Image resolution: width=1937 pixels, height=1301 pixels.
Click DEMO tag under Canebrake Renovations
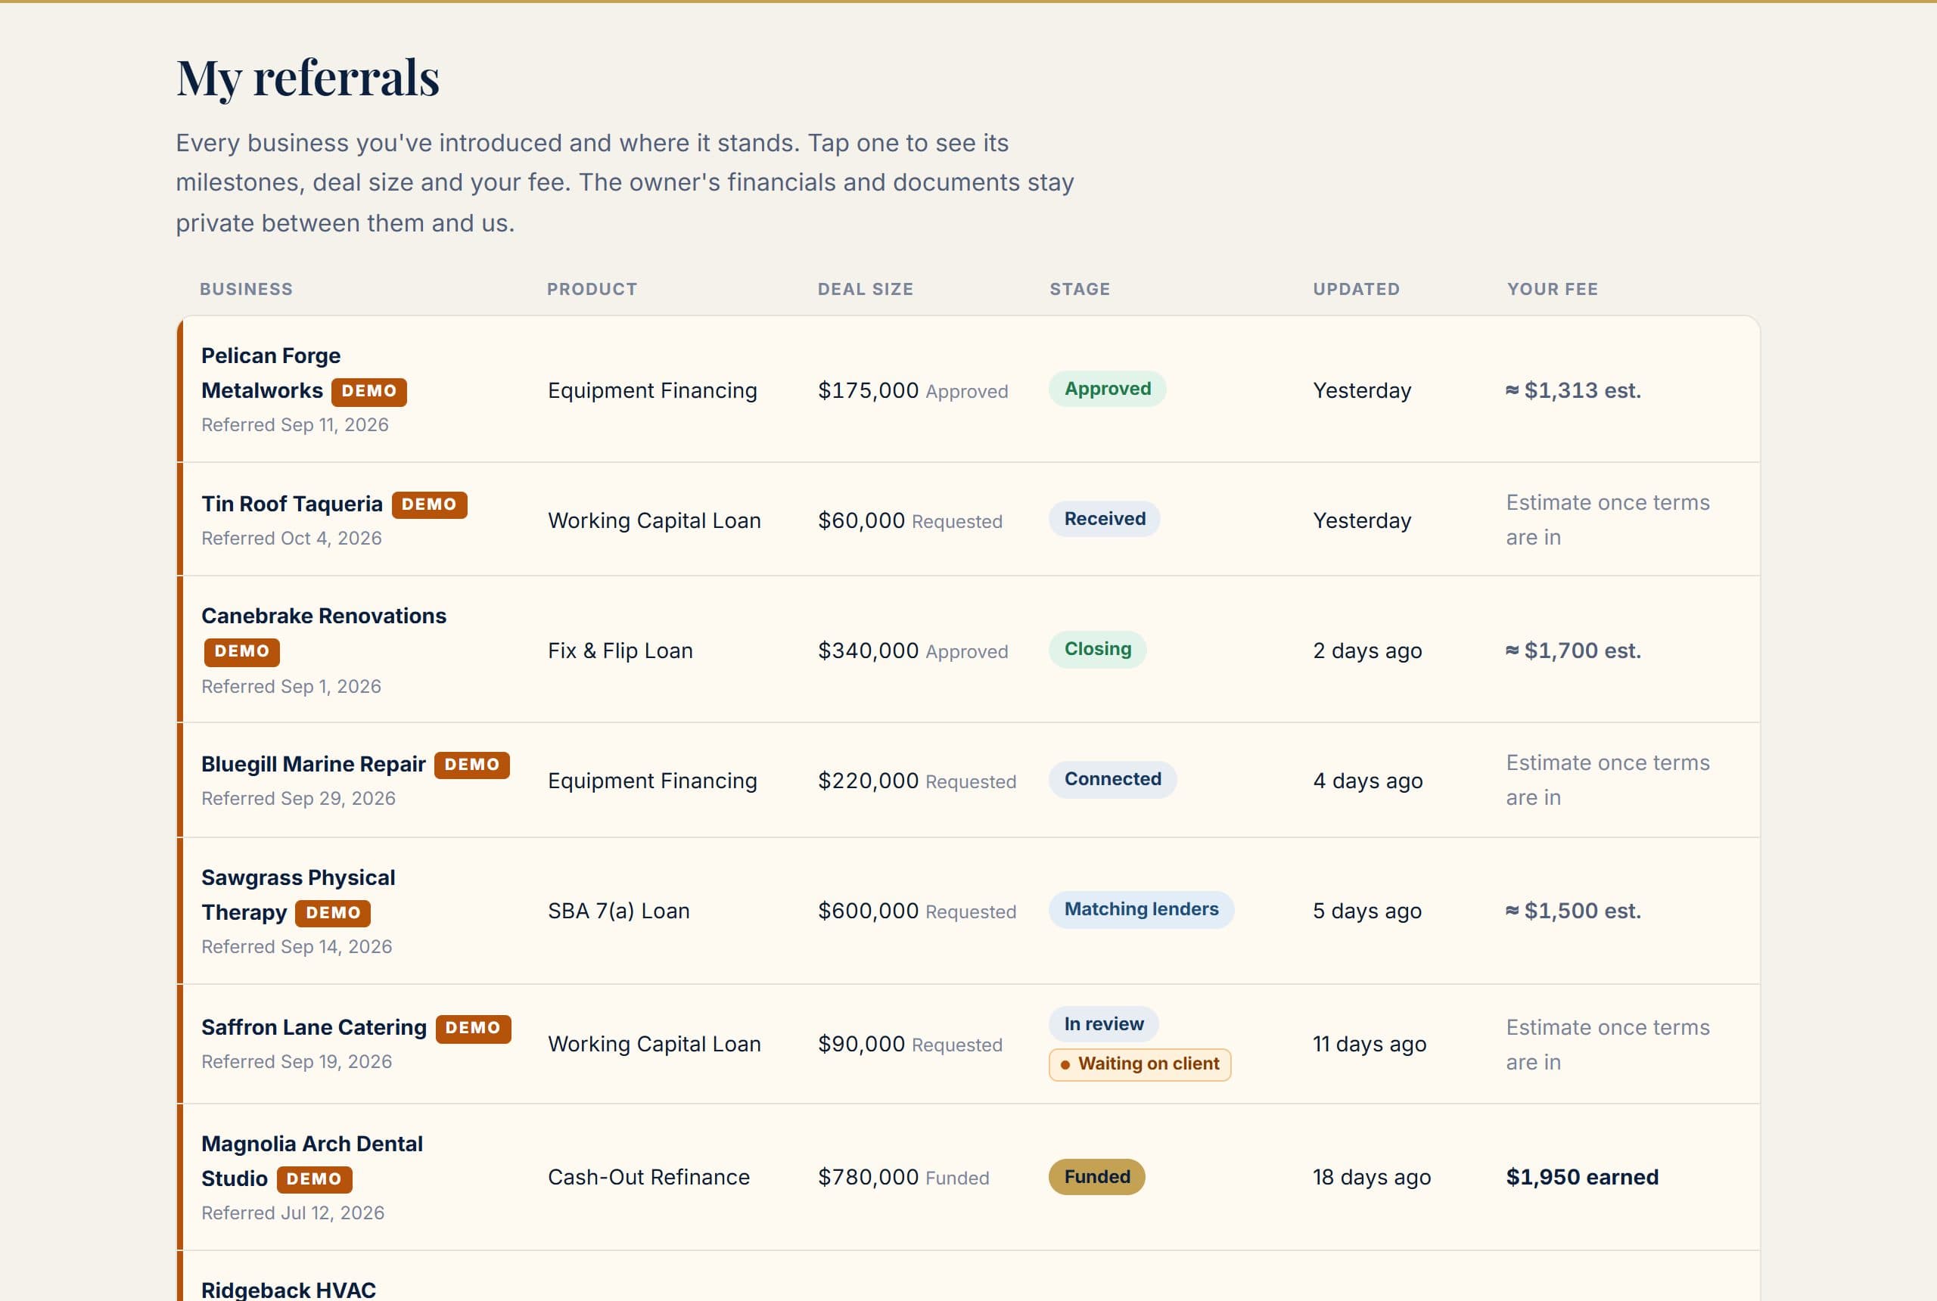click(x=241, y=652)
